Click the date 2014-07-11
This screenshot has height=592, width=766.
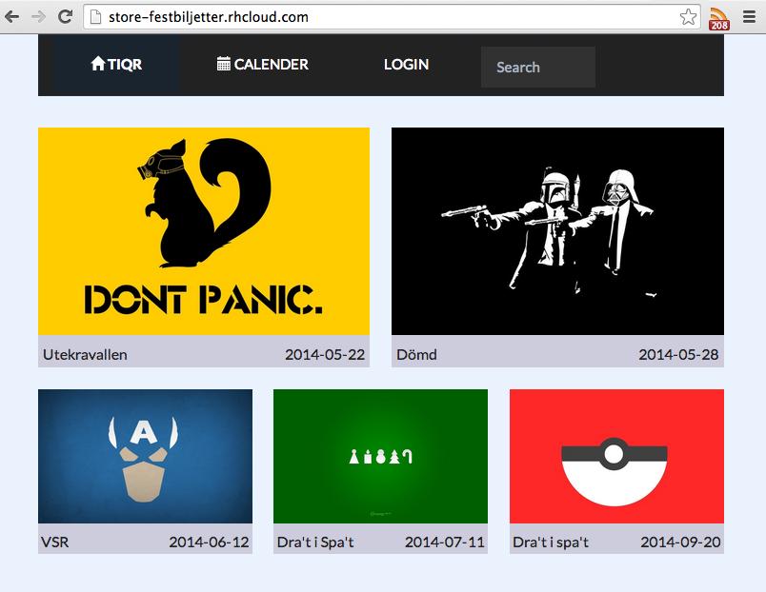(x=445, y=542)
